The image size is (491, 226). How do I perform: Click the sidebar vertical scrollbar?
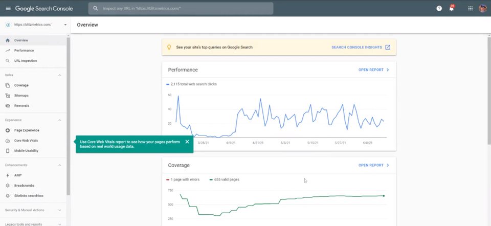[68, 116]
